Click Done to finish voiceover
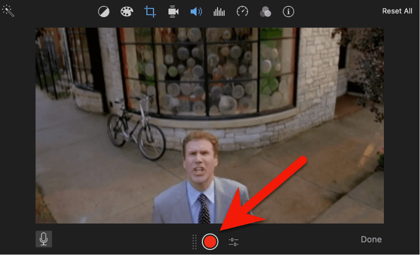The image size is (420, 255). 371,239
